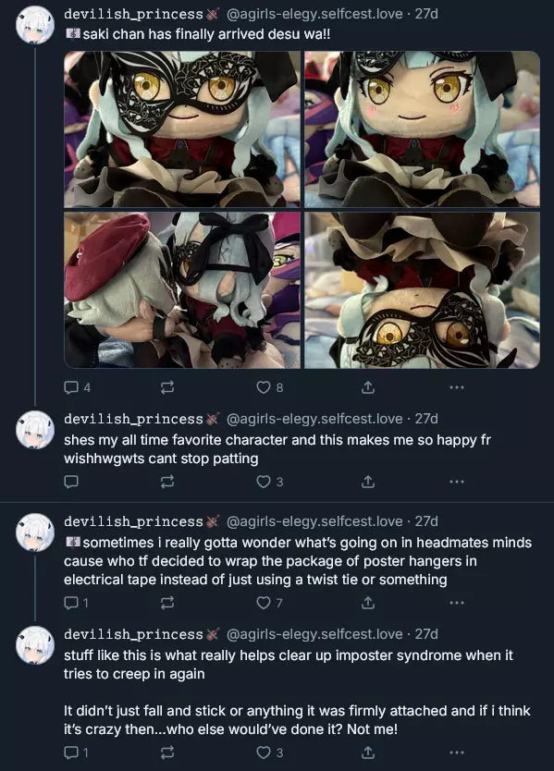Like the imposter syndrome post

269,753
